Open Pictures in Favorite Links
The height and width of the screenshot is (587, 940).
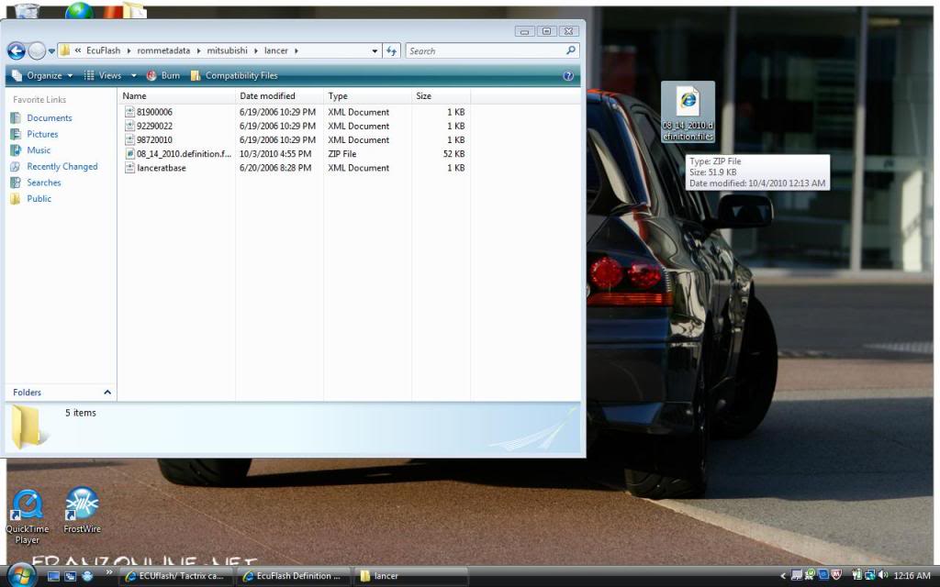pyautogui.click(x=34, y=134)
